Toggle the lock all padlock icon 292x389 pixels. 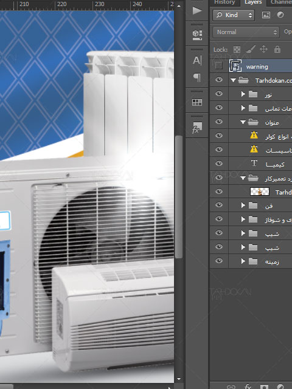277,49
